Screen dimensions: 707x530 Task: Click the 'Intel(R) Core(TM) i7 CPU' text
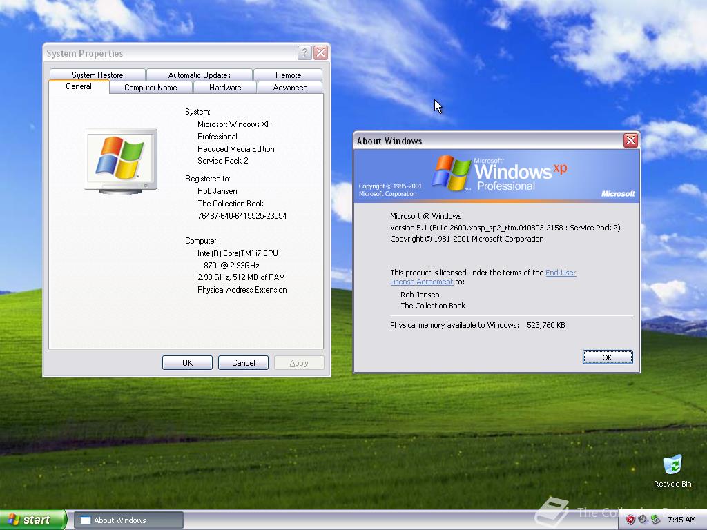pos(238,253)
